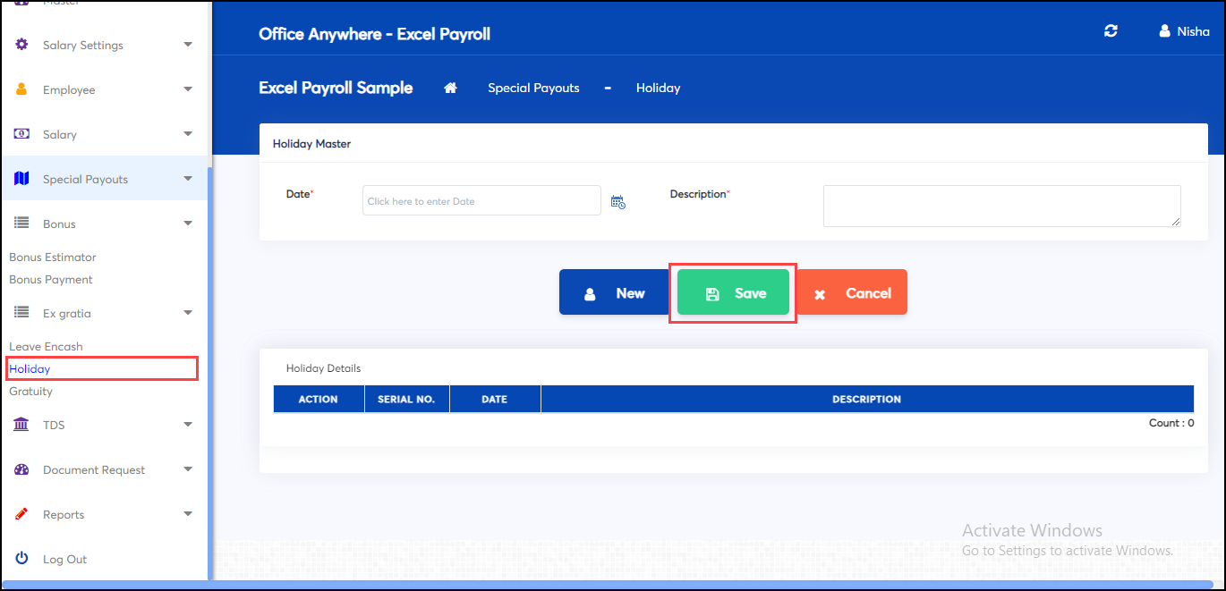Screen dimensions: 1226x591
Task: Click Office Anywhere - Excel Payroll title
Action: click(374, 34)
